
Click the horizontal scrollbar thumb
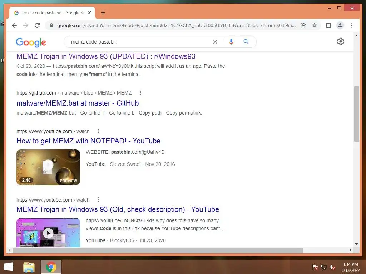(158, 250)
